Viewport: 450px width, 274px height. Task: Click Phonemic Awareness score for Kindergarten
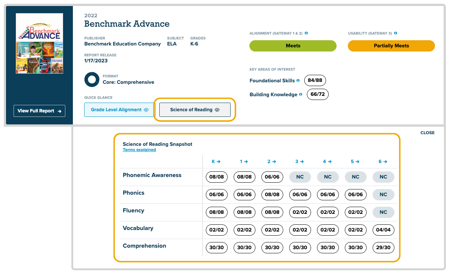pos(216,177)
